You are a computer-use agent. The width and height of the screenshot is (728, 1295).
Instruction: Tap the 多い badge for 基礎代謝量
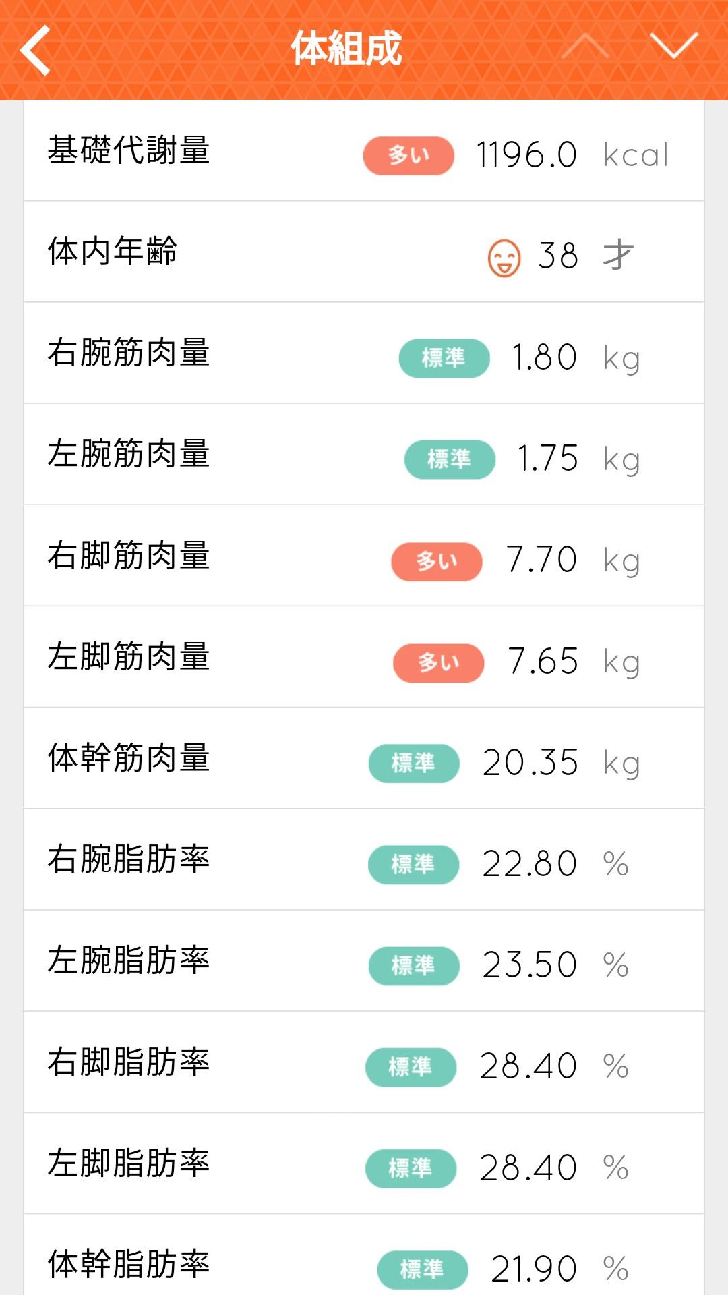tap(408, 156)
